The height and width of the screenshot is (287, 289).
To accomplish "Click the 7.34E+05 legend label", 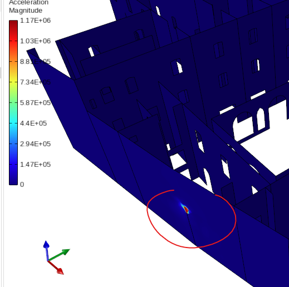I will coord(35,82).
